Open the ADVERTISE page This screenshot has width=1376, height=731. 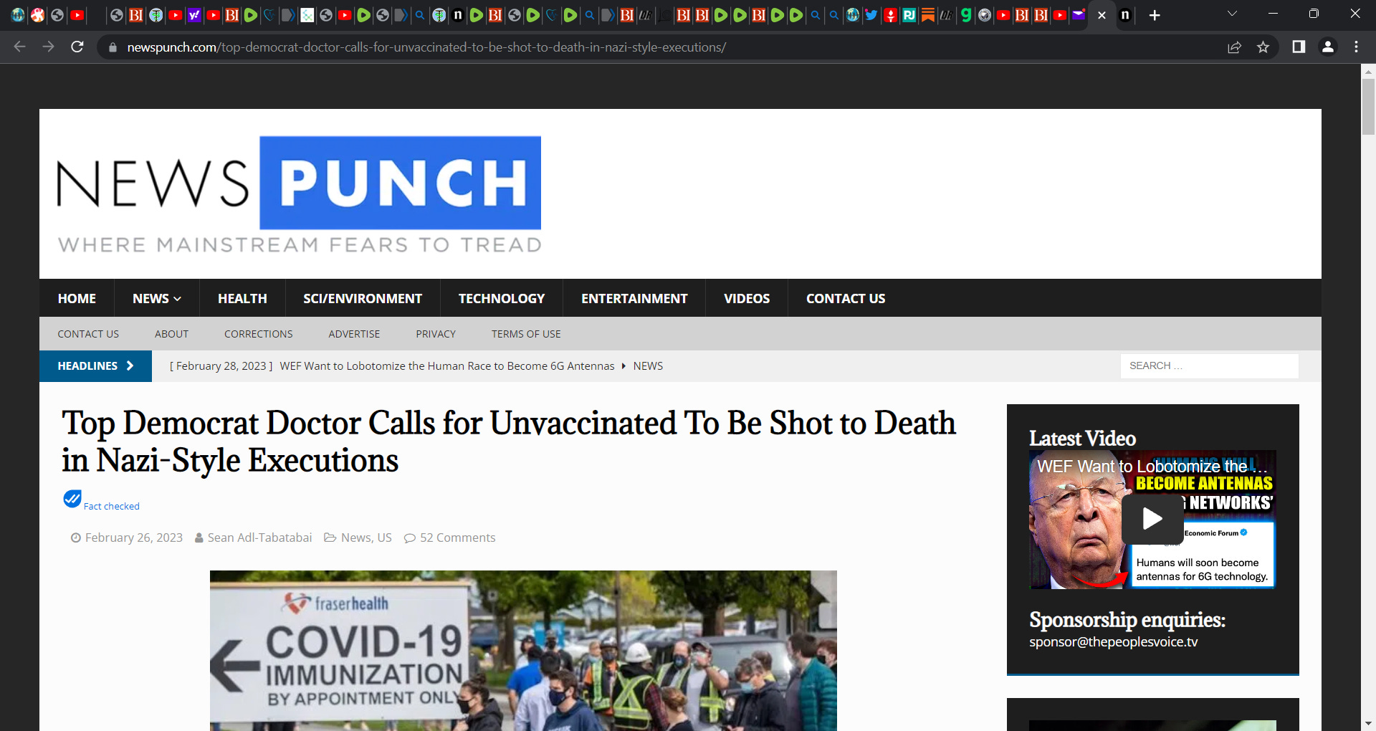(354, 334)
